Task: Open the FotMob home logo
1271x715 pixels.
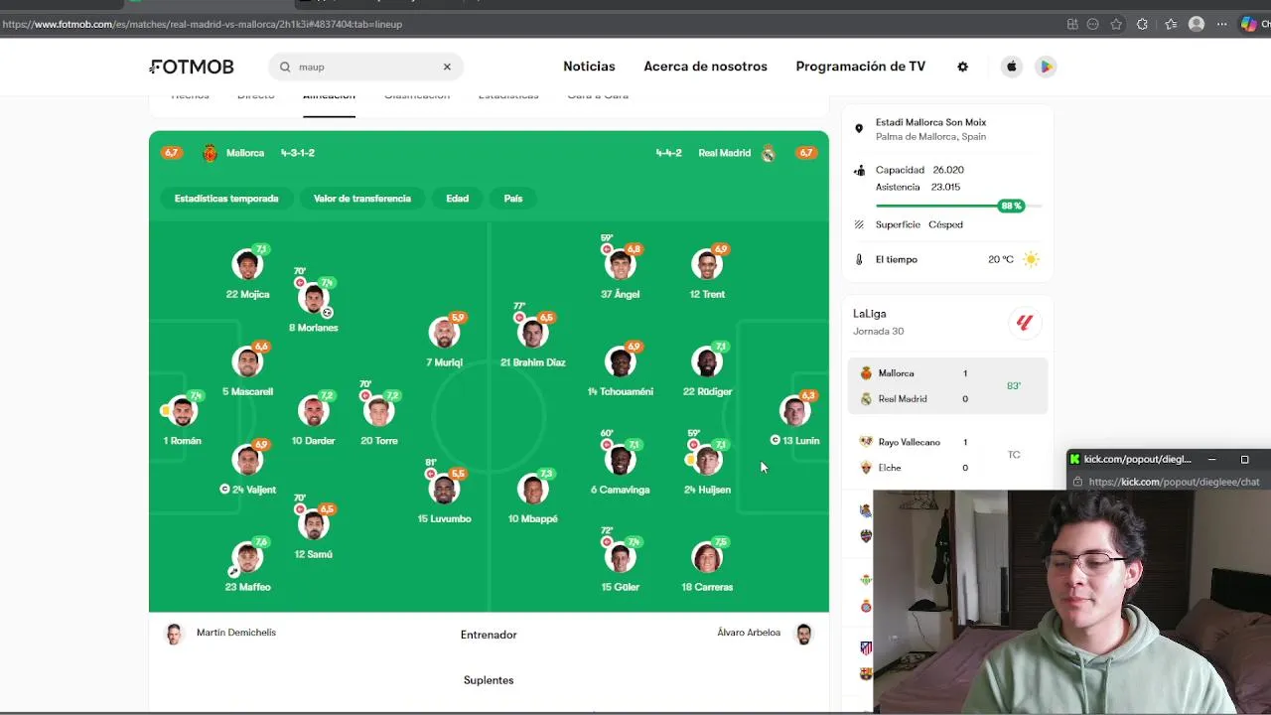Action: (x=192, y=67)
